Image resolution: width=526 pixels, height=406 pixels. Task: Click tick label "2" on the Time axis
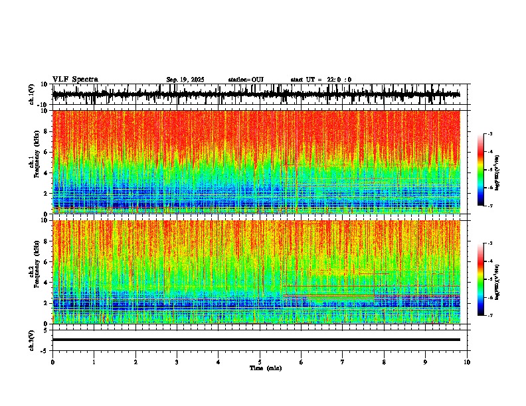(x=135, y=362)
